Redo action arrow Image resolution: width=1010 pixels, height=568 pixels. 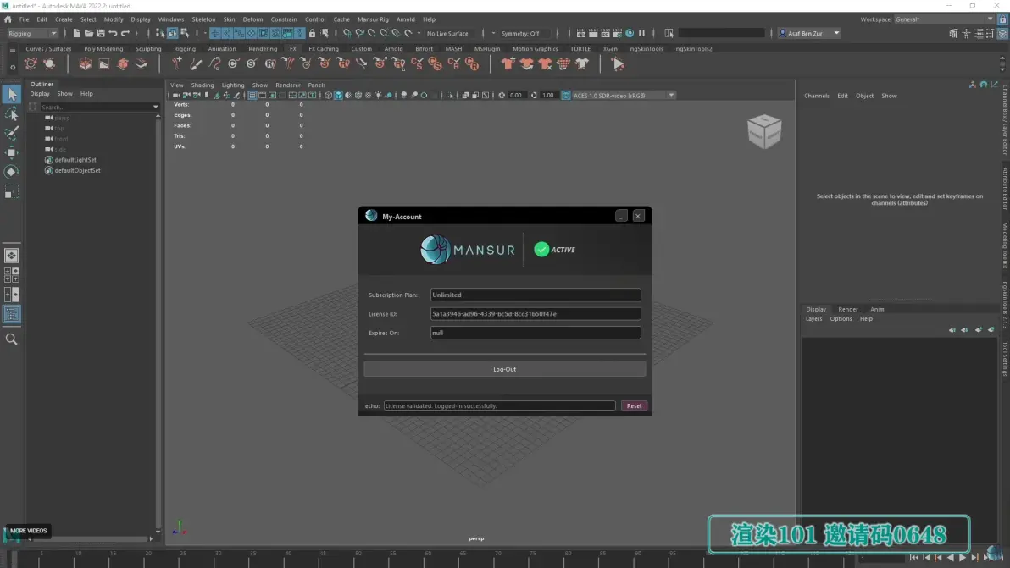click(x=125, y=34)
